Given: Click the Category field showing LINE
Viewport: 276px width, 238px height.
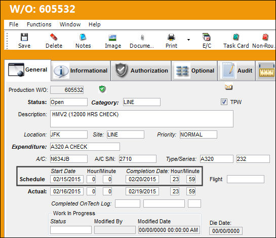Looking at the screenshot, I should (x=142, y=102).
